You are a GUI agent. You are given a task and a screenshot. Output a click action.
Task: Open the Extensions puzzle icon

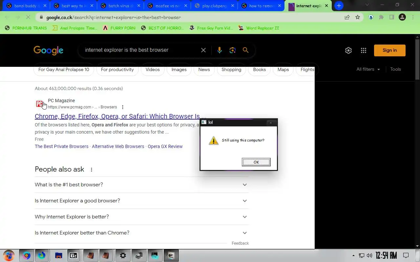tap(381, 17)
